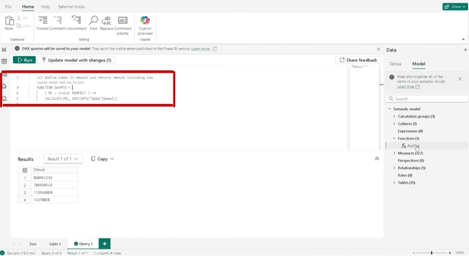469x256 pixels.
Task: Click the green Share button
Action: 455,6
